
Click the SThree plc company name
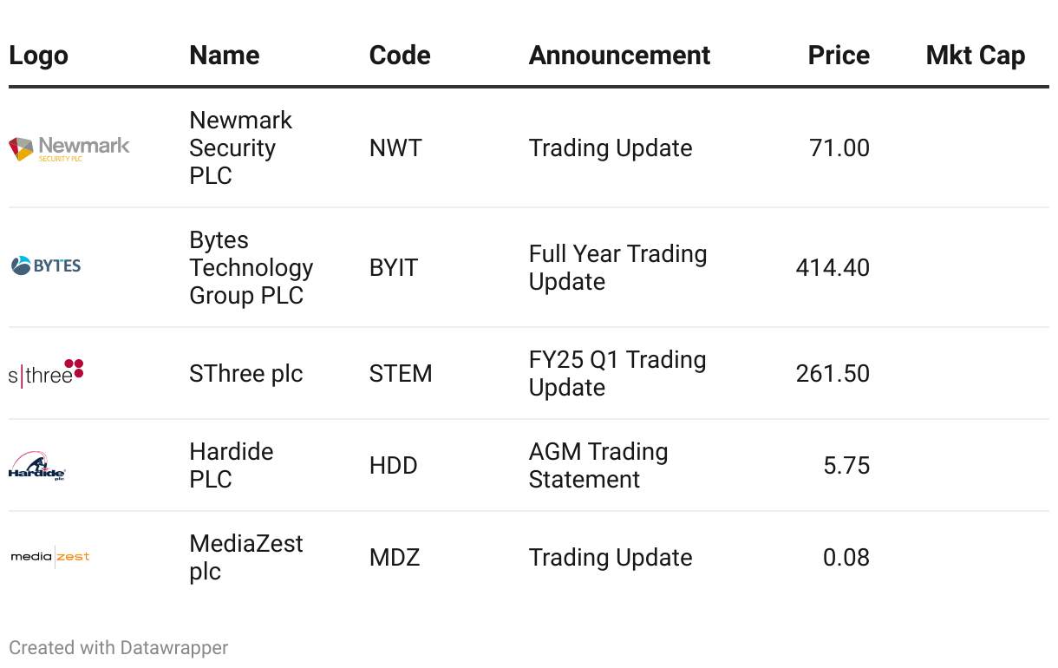(x=246, y=374)
